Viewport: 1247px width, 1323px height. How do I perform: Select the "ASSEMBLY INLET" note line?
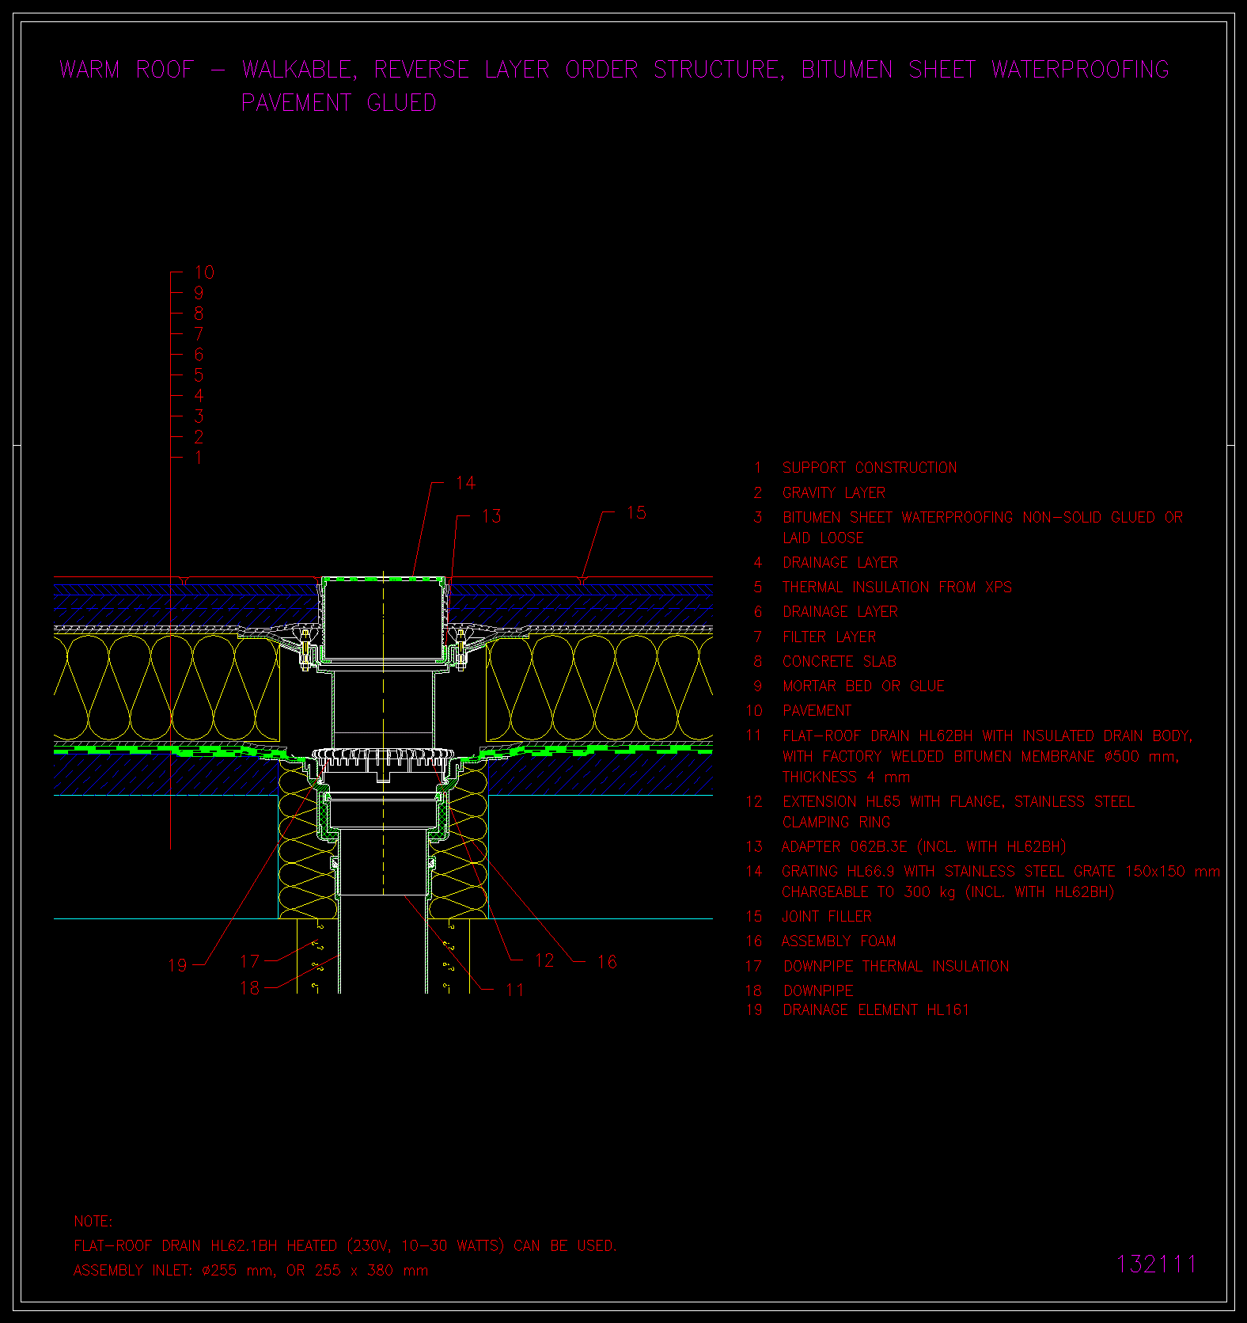click(250, 1270)
